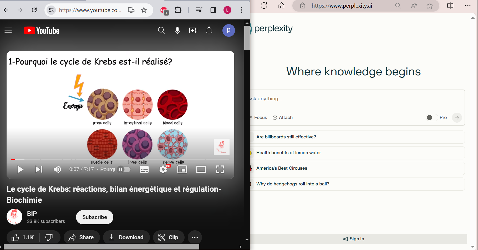Mute the video volume
This screenshot has width=478, height=250.
(57, 169)
